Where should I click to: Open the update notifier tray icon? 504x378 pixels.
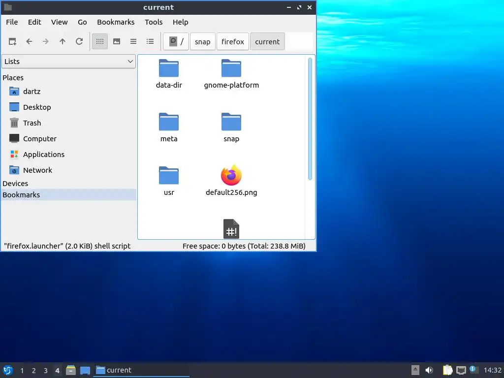coord(474,370)
